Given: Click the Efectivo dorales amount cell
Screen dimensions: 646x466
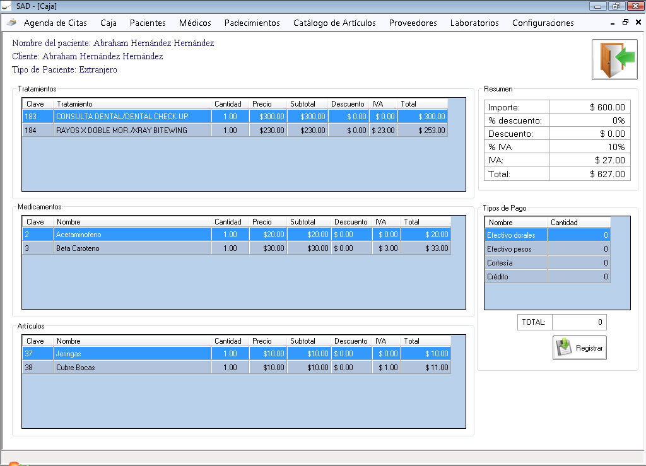Looking at the screenshot, I should [x=579, y=235].
